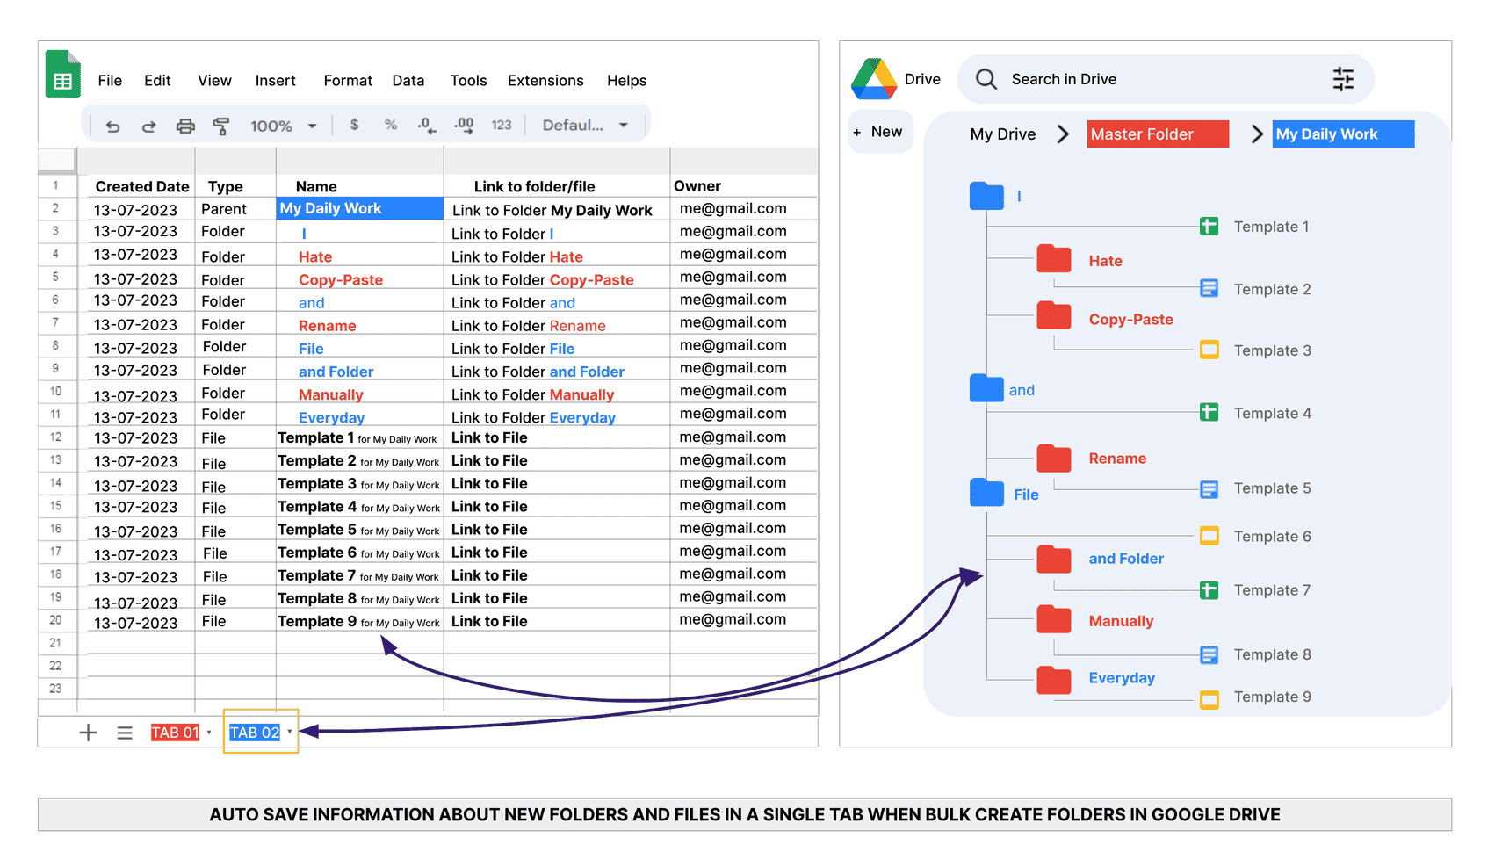This screenshot has width=1502, height=845.
Task: Open the all sheets list icon
Action: click(x=125, y=732)
